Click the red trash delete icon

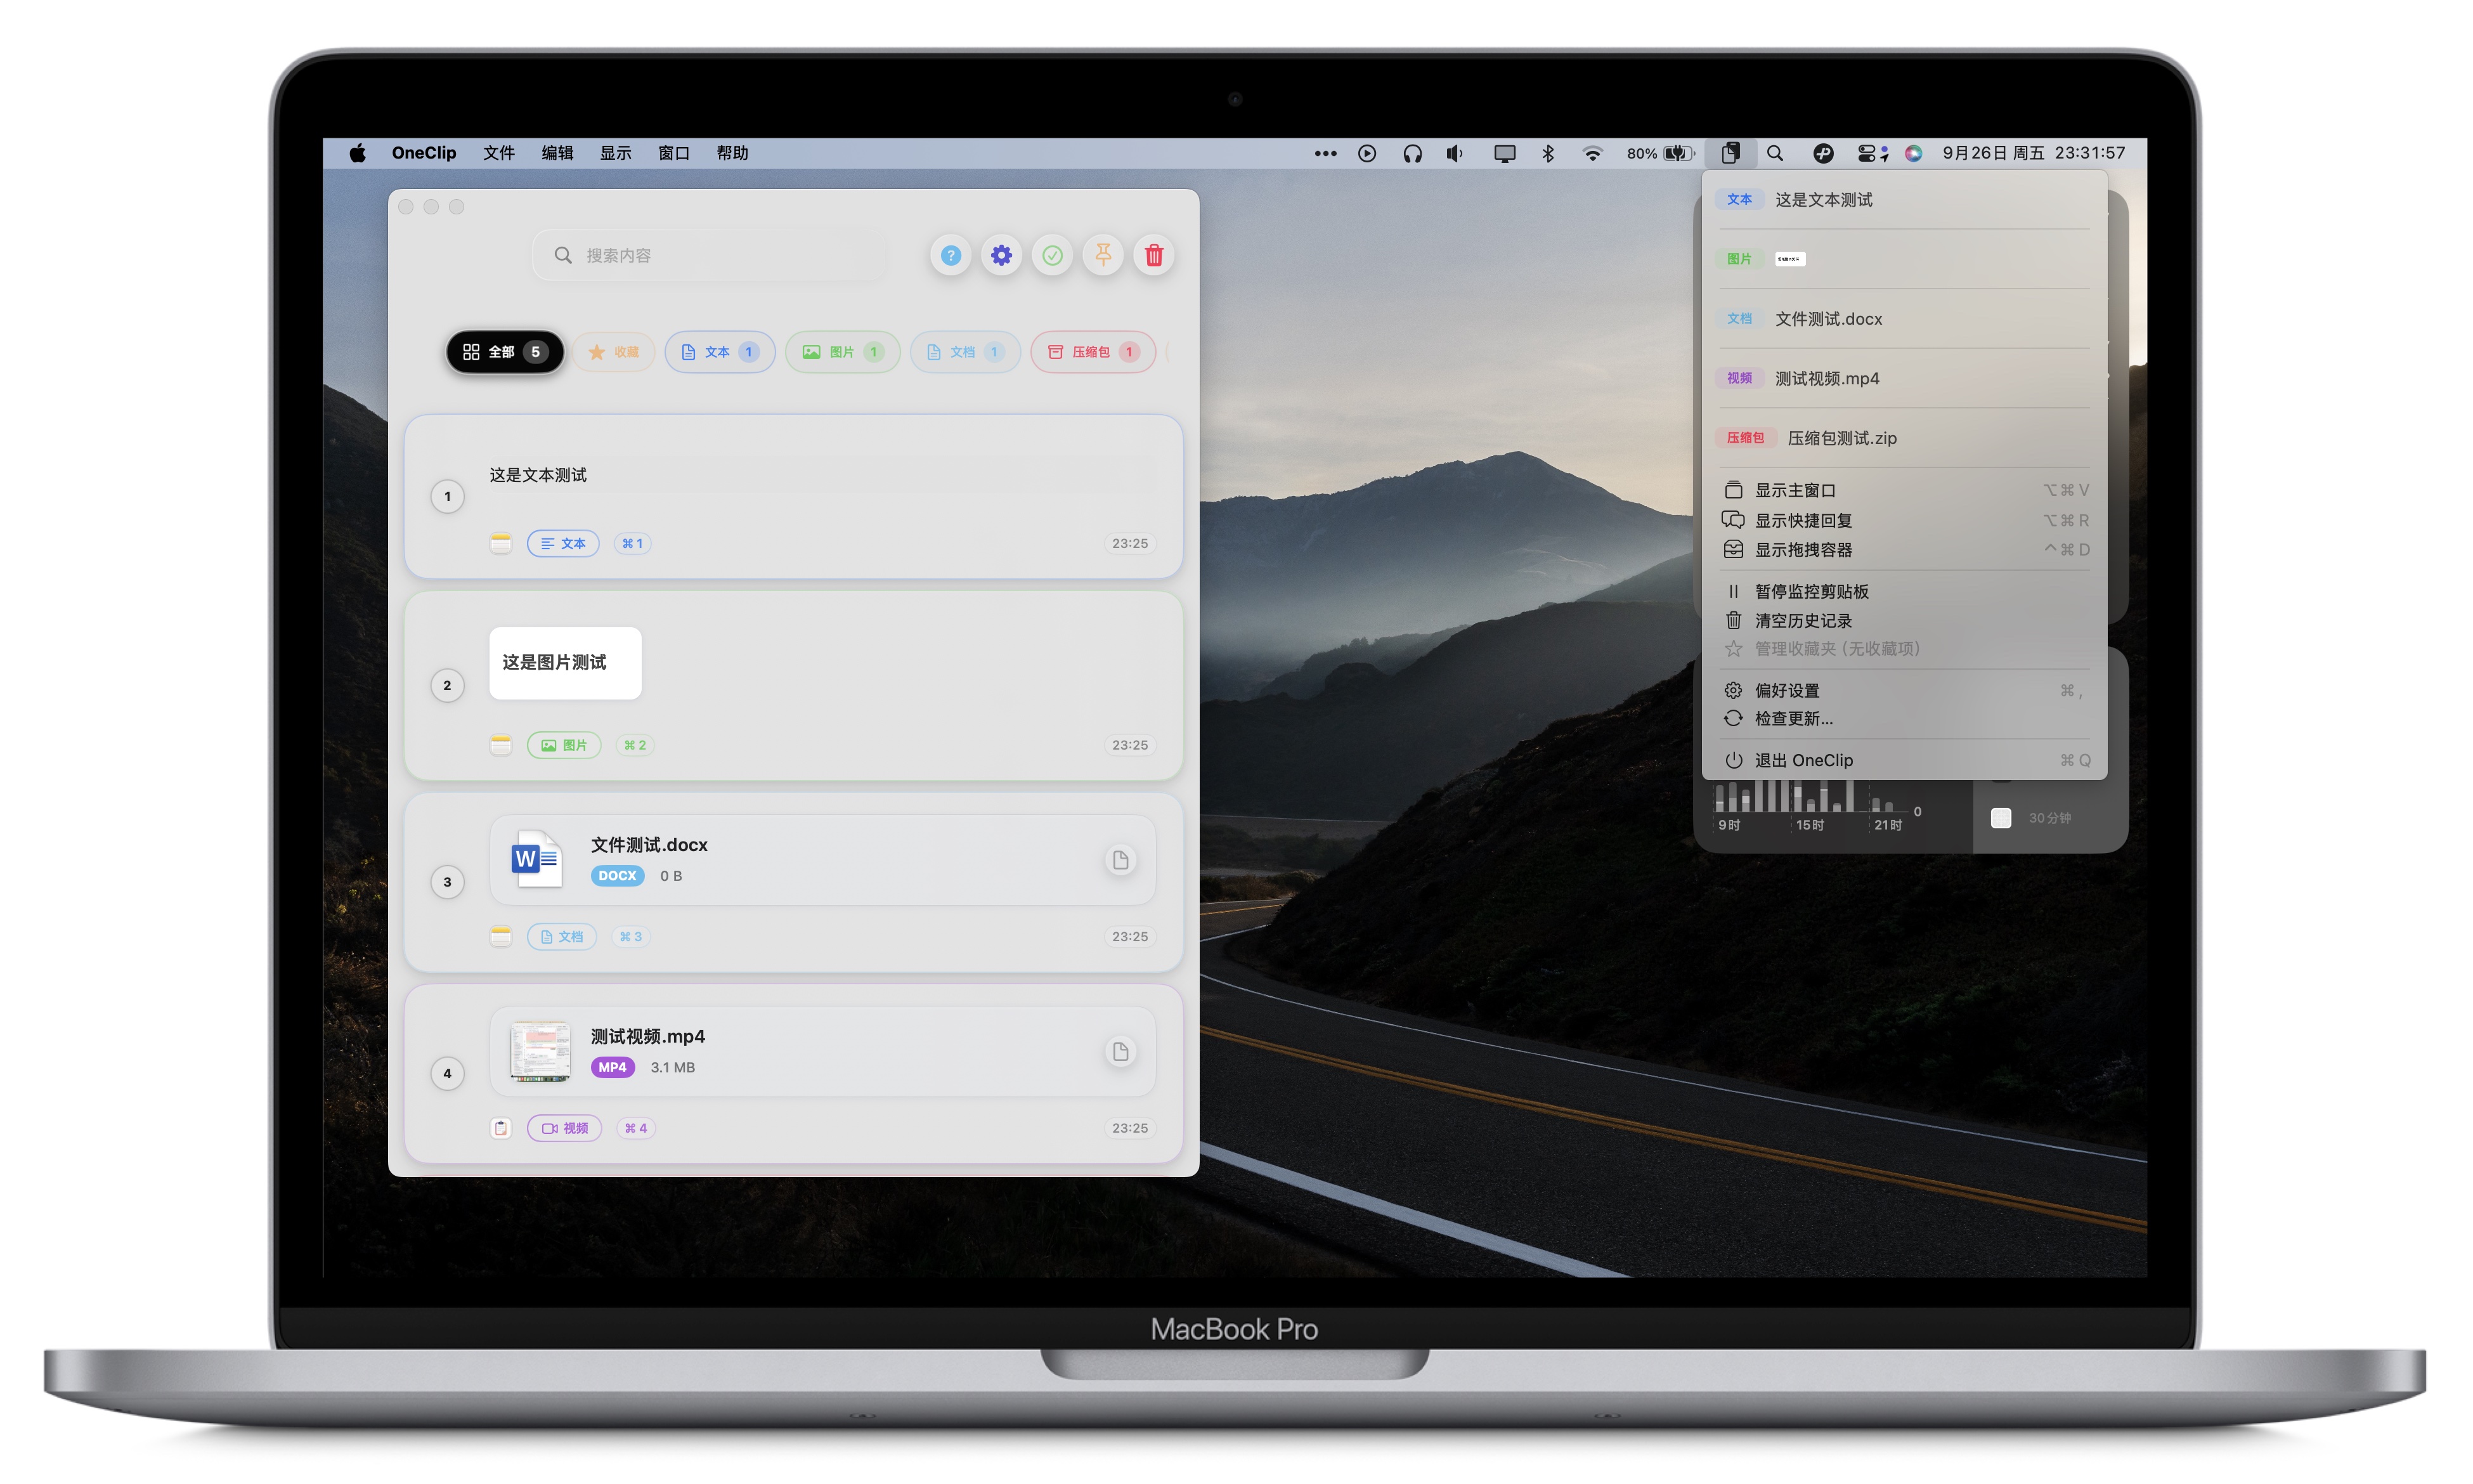click(x=1153, y=256)
